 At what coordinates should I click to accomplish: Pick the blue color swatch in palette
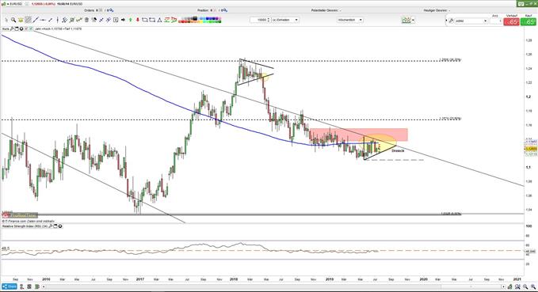pyautogui.click(x=208, y=18)
